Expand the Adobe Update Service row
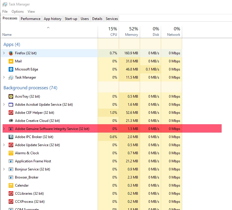232x210 pixels. point(4,145)
